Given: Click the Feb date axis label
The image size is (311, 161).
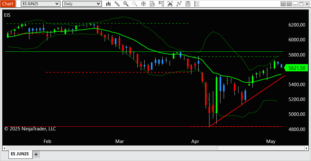Looking at the screenshot, I should (47, 141).
